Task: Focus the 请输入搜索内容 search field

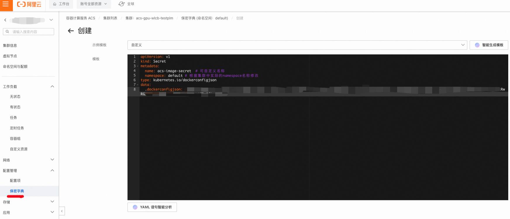Action: tap(28, 31)
